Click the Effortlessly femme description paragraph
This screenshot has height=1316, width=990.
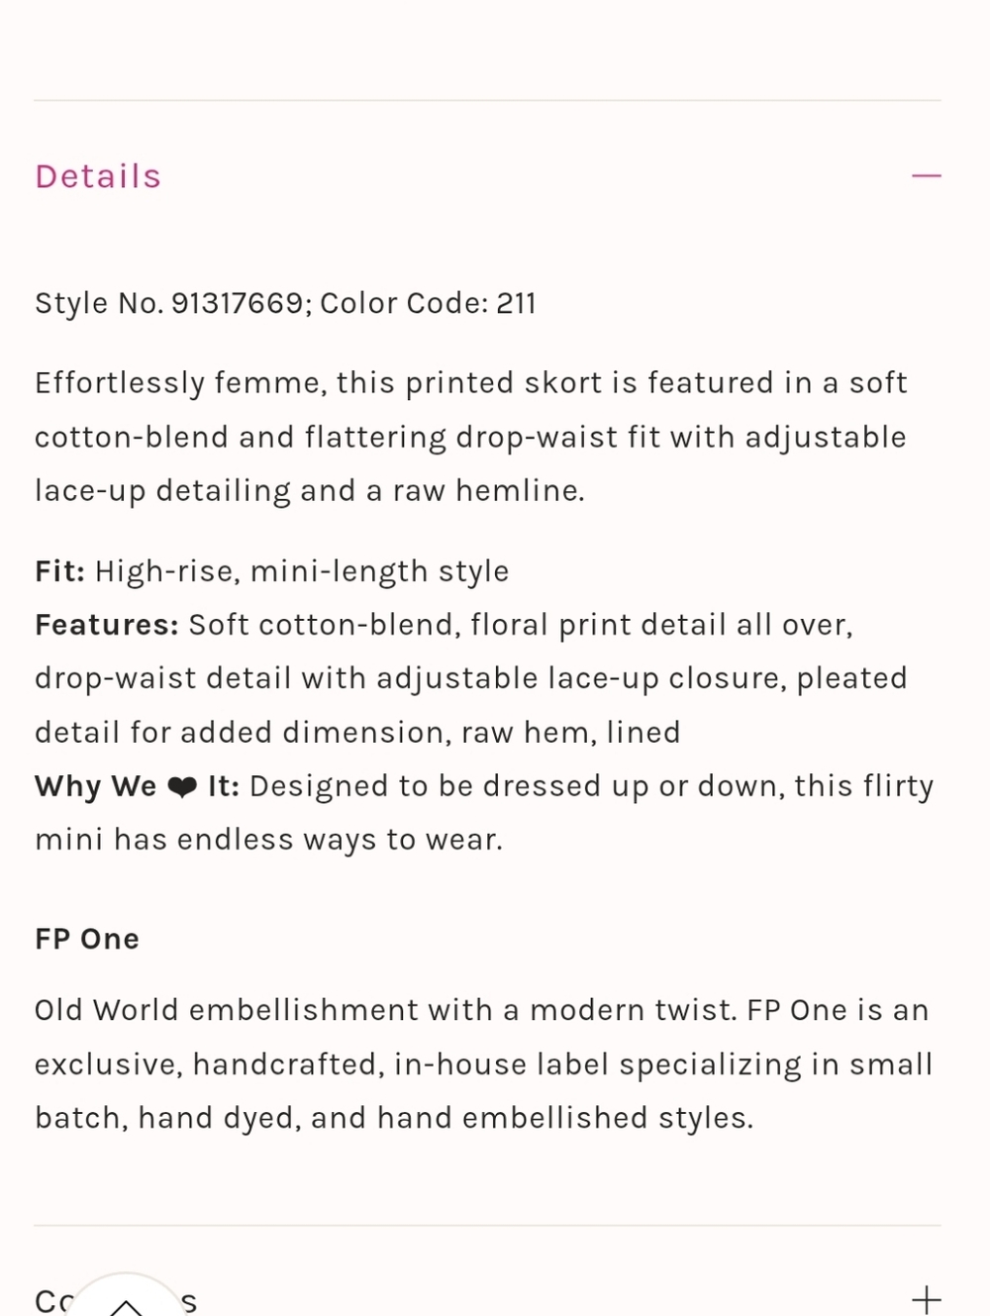[x=471, y=437]
